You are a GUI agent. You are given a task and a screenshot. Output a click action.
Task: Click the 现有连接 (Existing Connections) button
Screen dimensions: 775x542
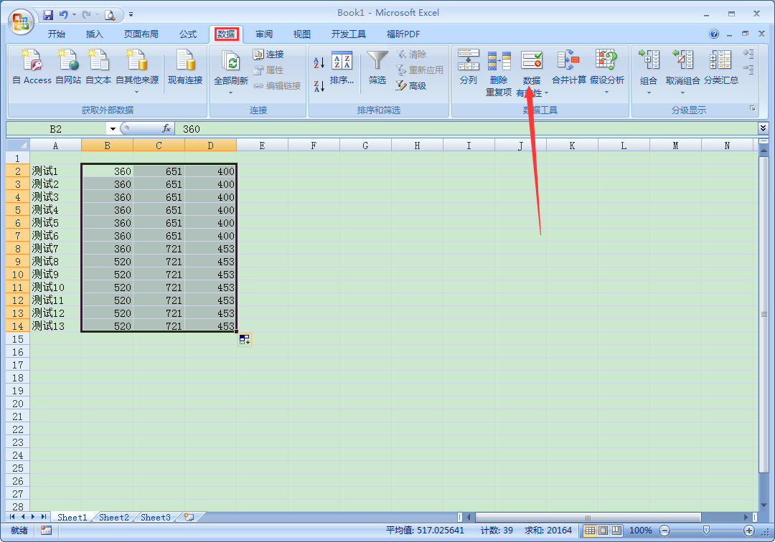click(x=185, y=69)
